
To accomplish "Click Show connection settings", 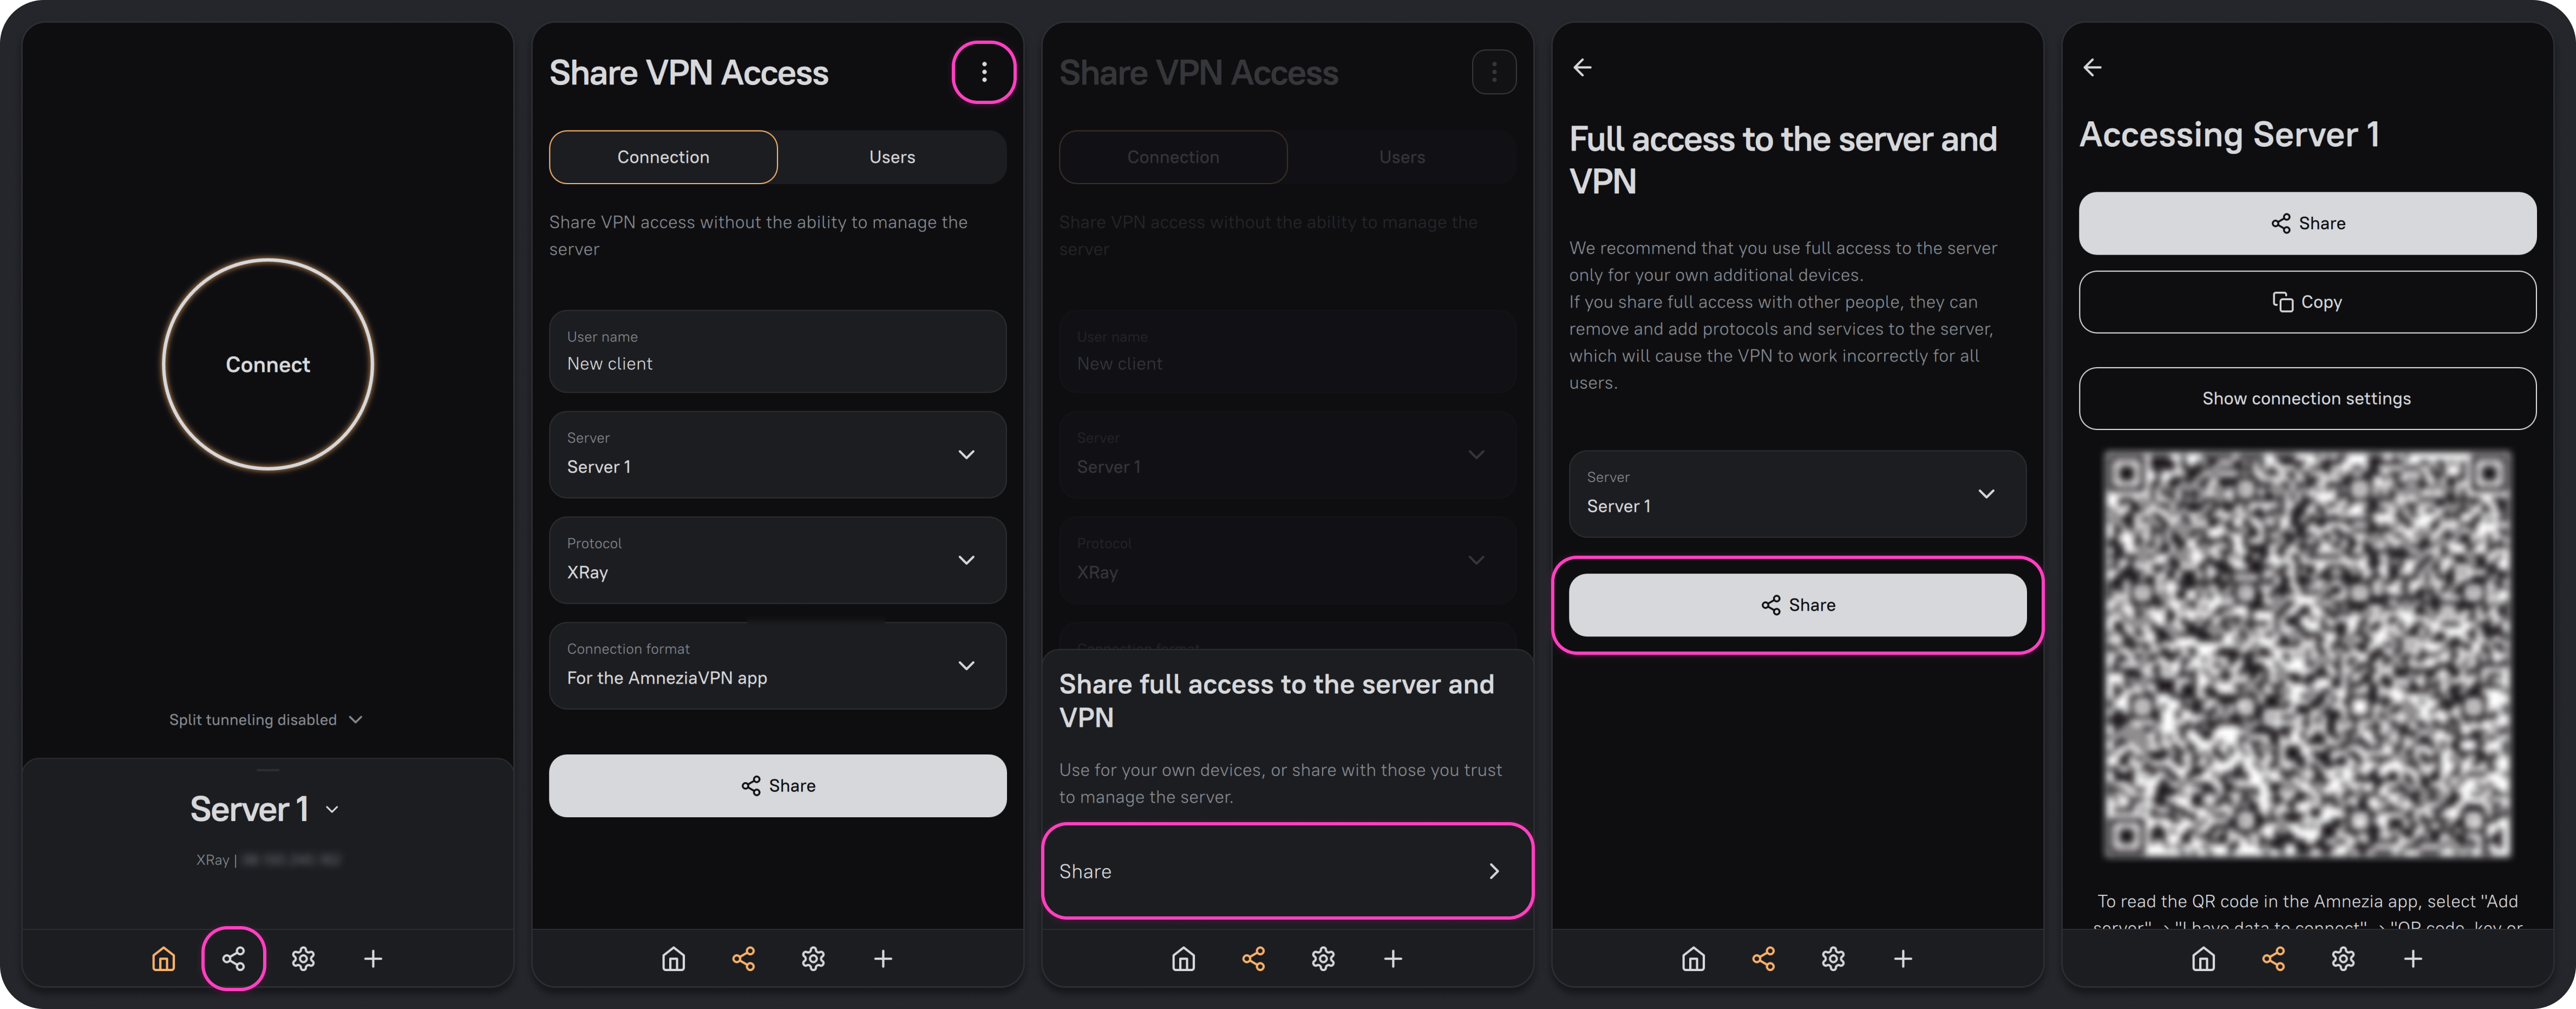I will pyautogui.click(x=2307, y=399).
